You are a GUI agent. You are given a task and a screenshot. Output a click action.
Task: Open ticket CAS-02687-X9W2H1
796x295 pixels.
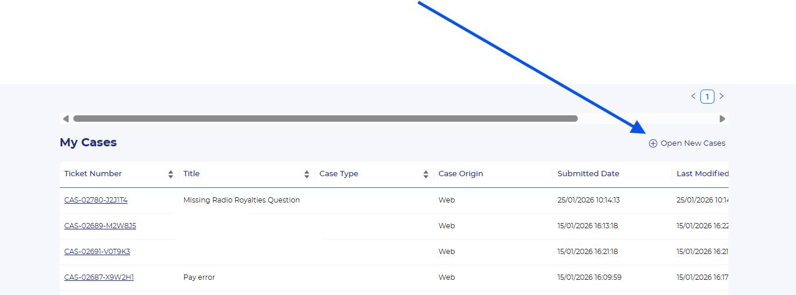99,277
